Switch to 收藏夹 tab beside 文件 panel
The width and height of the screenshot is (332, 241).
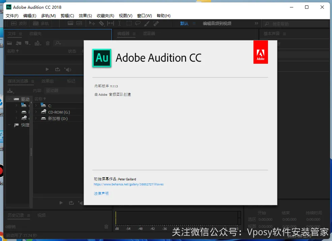click(35, 33)
